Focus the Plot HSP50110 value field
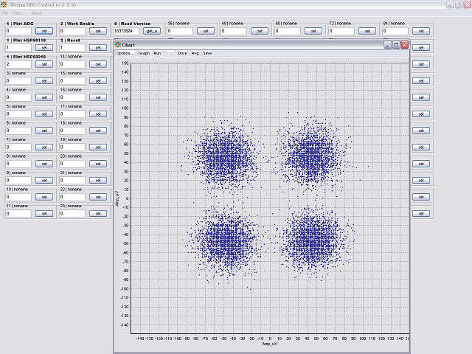The width and height of the screenshot is (472, 354). tap(18, 47)
